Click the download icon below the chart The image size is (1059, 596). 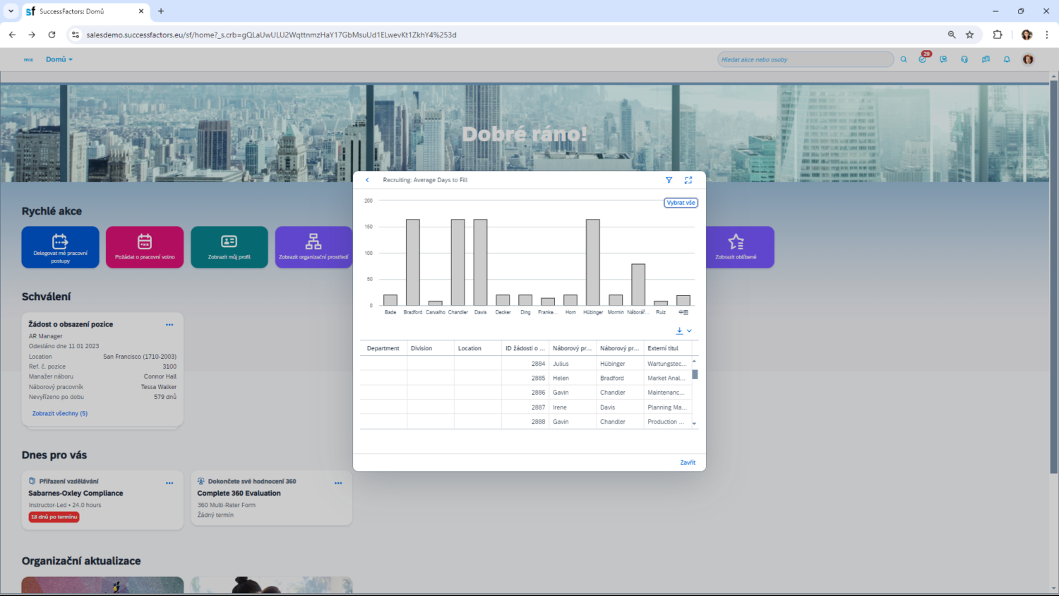click(x=679, y=330)
